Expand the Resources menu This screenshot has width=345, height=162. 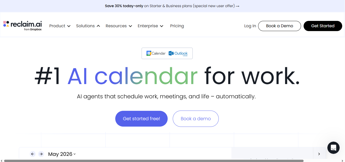[119, 26]
